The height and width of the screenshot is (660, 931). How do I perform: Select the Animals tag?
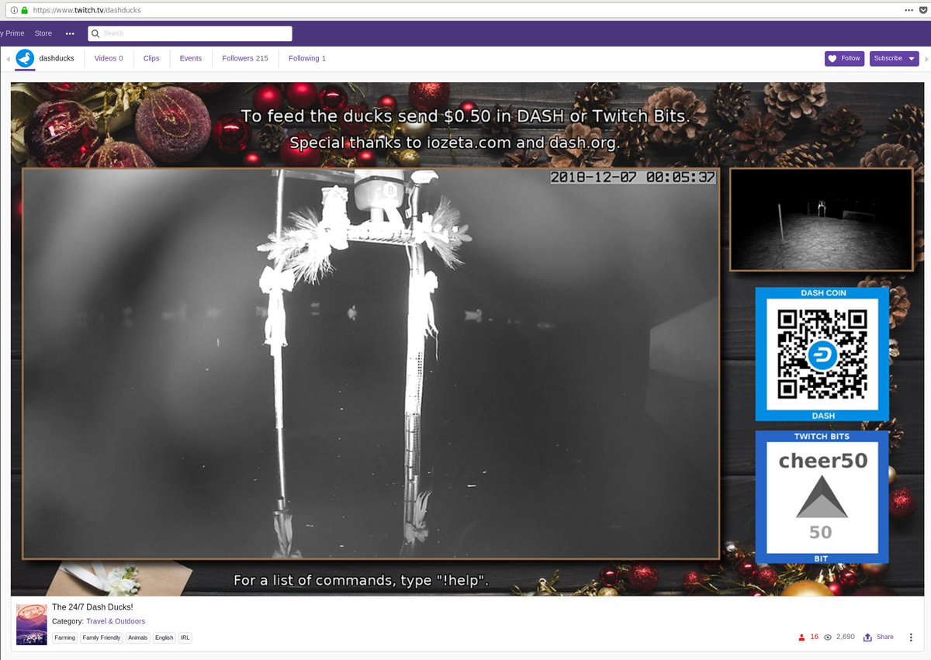138,638
